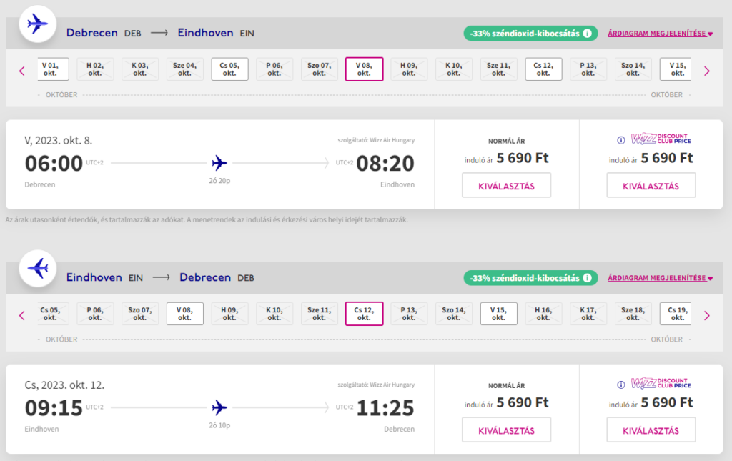Choose Wizz Discount Club Kiválasztás for outbound
Image resolution: width=732 pixels, height=461 pixels.
(x=651, y=186)
